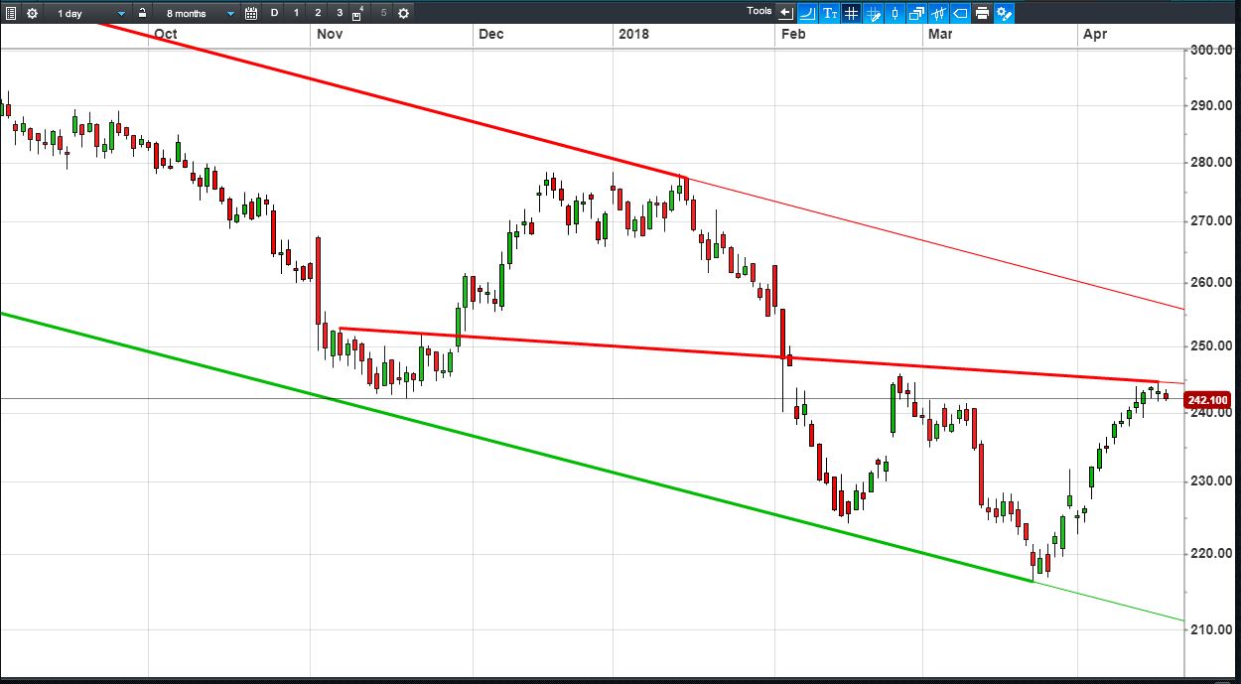Click the 242.100 current price label
The image size is (1241, 684).
pyautogui.click(x=1208, y=400)
